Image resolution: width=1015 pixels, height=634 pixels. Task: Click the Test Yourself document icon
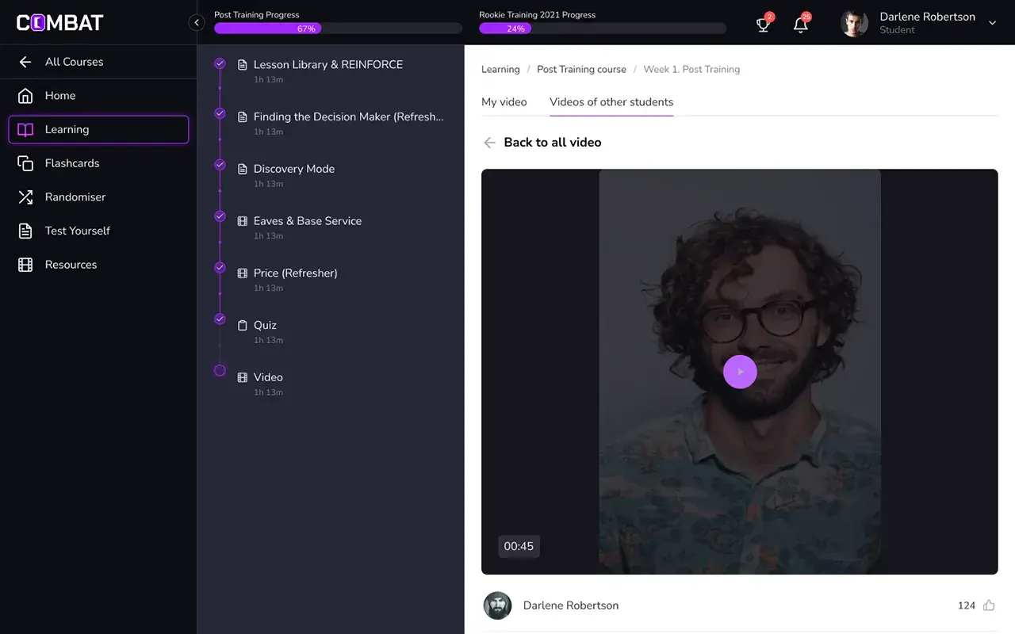click(x=25, y=231)
